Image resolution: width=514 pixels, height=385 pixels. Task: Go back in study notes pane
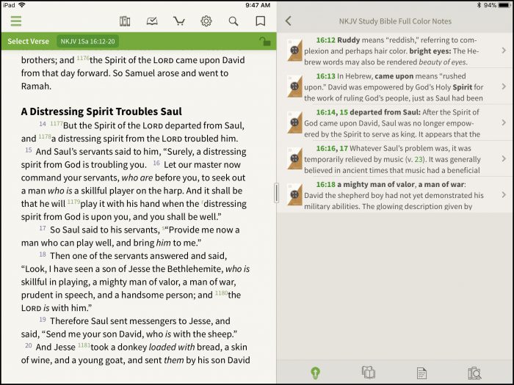[289, 21]
